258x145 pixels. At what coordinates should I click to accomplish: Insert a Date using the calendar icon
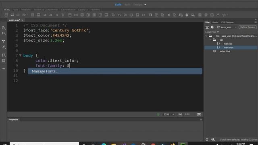(212, 15)
